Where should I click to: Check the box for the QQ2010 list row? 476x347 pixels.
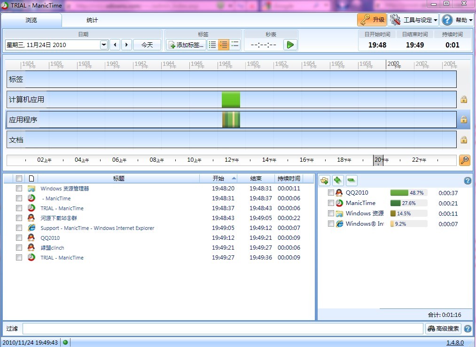pyautogui.click(x=19, y=237)
